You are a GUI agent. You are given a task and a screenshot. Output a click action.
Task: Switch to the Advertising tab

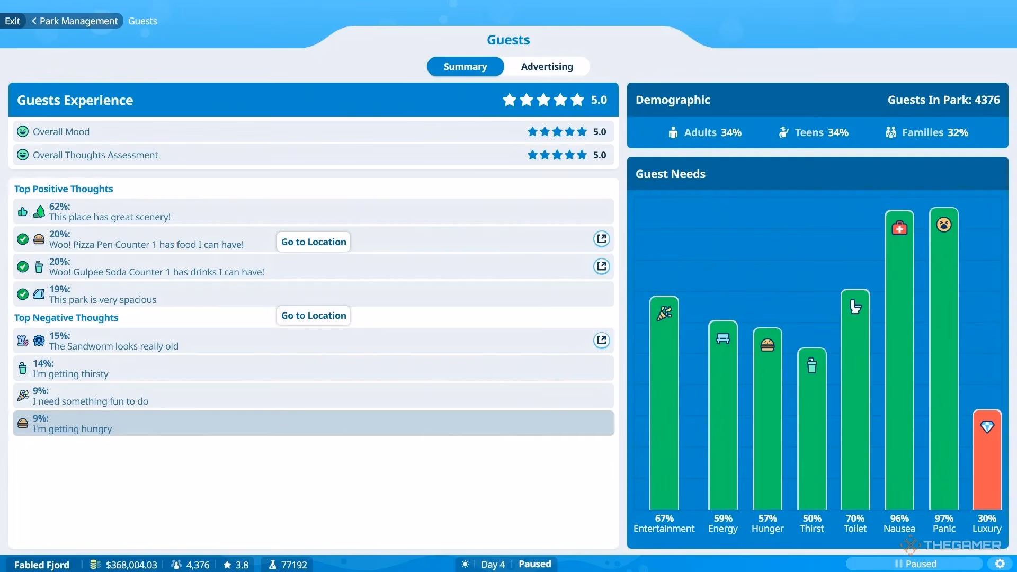[x=547, y=67]
